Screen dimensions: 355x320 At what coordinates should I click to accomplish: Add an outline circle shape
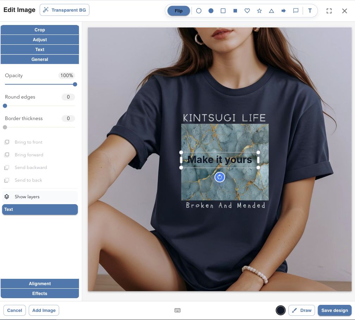199,11
